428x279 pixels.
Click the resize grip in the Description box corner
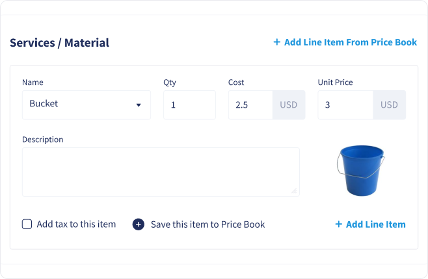[294, 191]
